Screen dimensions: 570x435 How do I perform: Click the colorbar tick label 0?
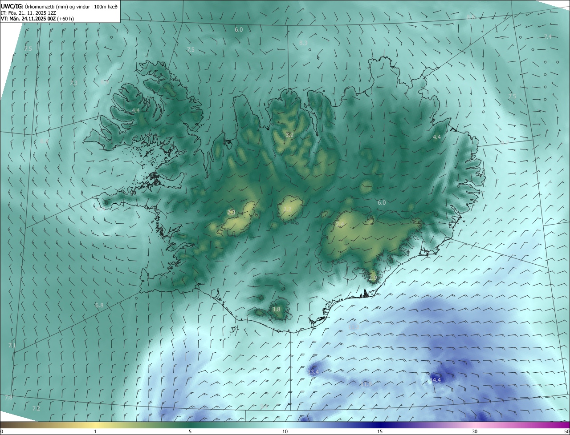coord(2,431)
